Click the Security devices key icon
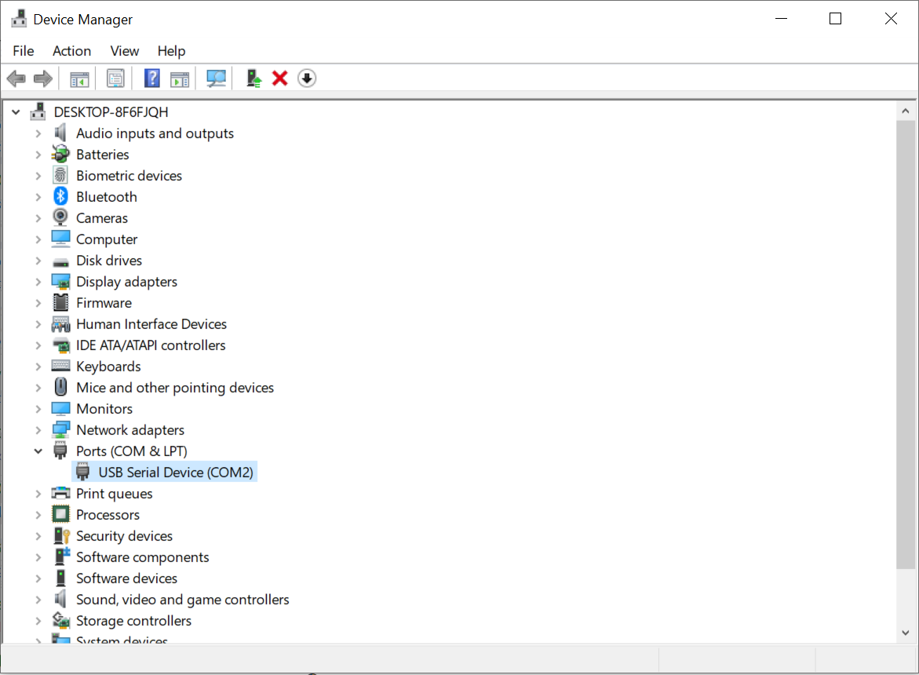This screenshot has height=675, width=919. (61, 535)
